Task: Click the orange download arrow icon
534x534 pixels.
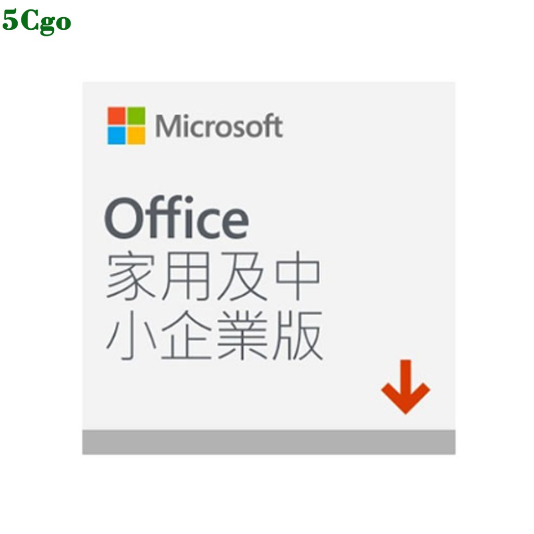Action: click(405, 387)
